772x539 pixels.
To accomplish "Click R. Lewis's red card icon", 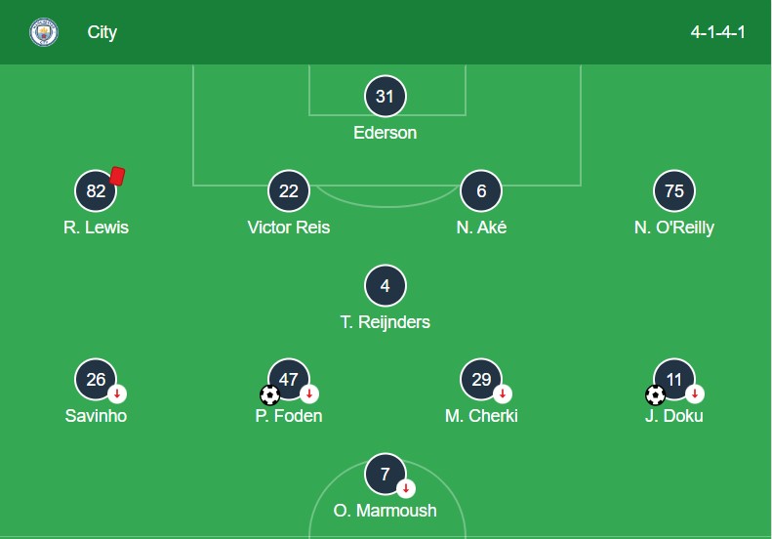I will click(x=117, y=176).
